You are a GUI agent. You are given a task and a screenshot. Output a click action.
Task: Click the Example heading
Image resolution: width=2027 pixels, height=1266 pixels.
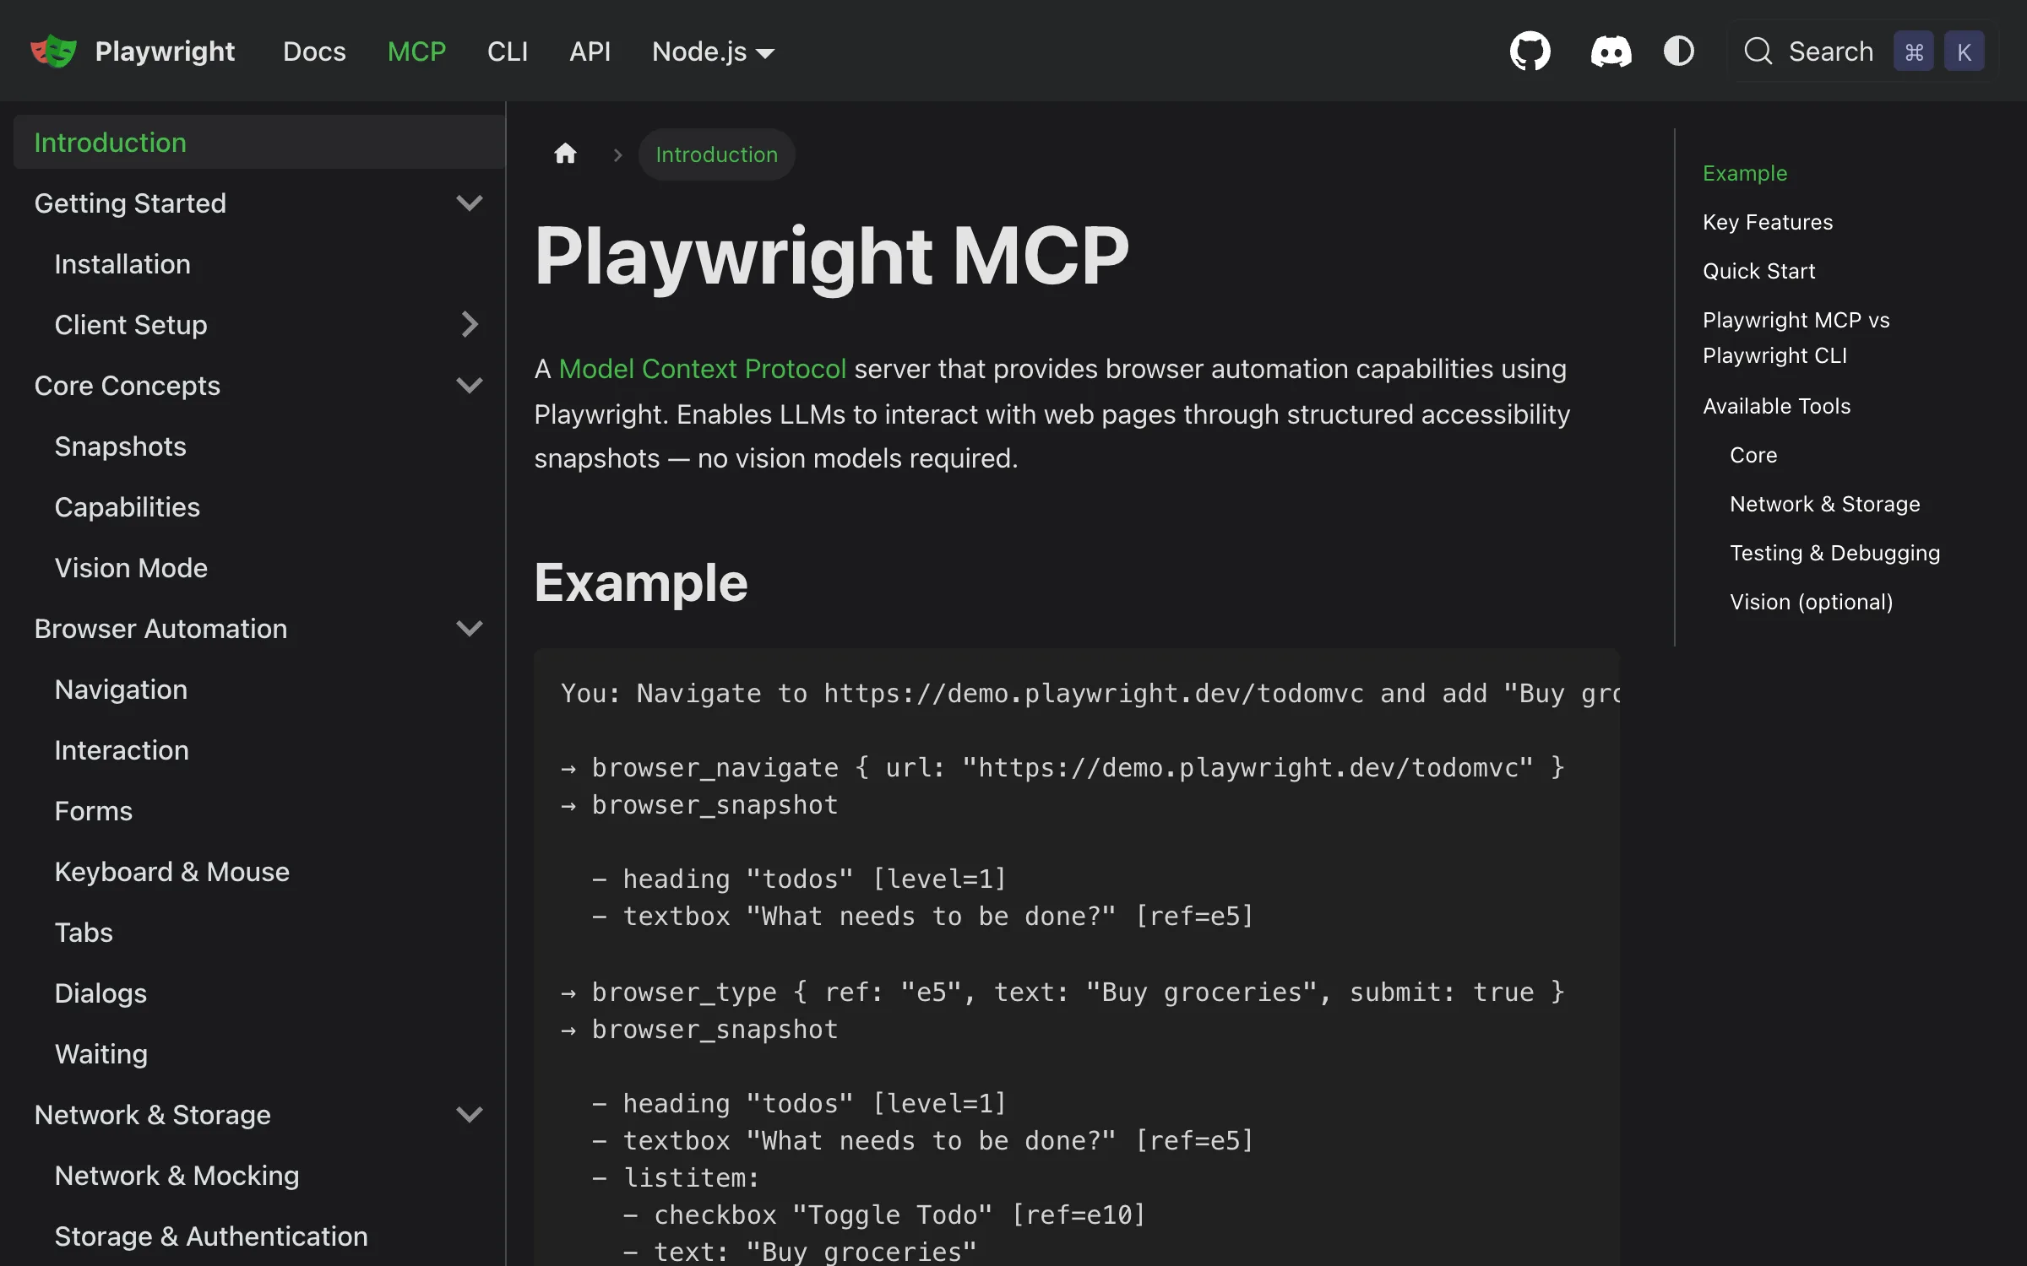[641, 582]
